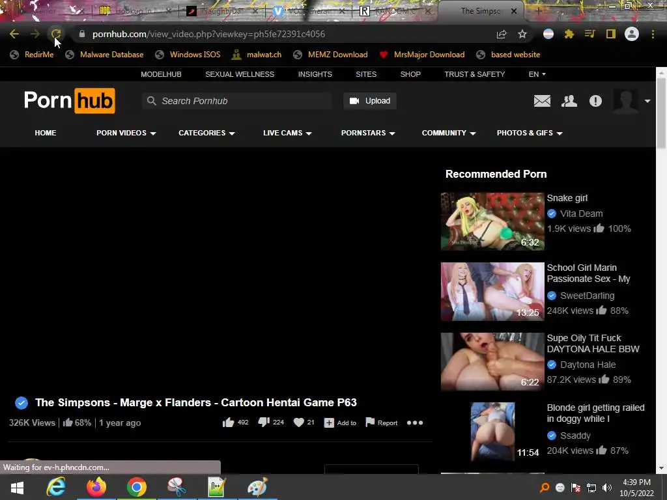Click the Upload button
This screenshot has width=667, height=500.
(370, 101)
